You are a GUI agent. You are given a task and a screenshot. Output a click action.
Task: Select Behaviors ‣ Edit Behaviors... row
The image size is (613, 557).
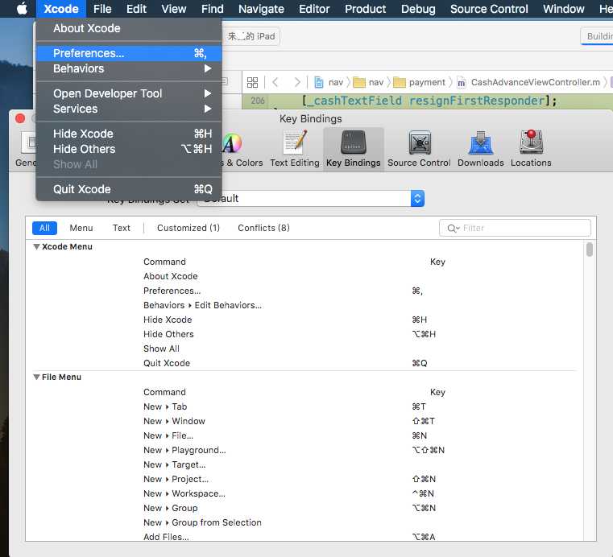(x=304, y=305)
